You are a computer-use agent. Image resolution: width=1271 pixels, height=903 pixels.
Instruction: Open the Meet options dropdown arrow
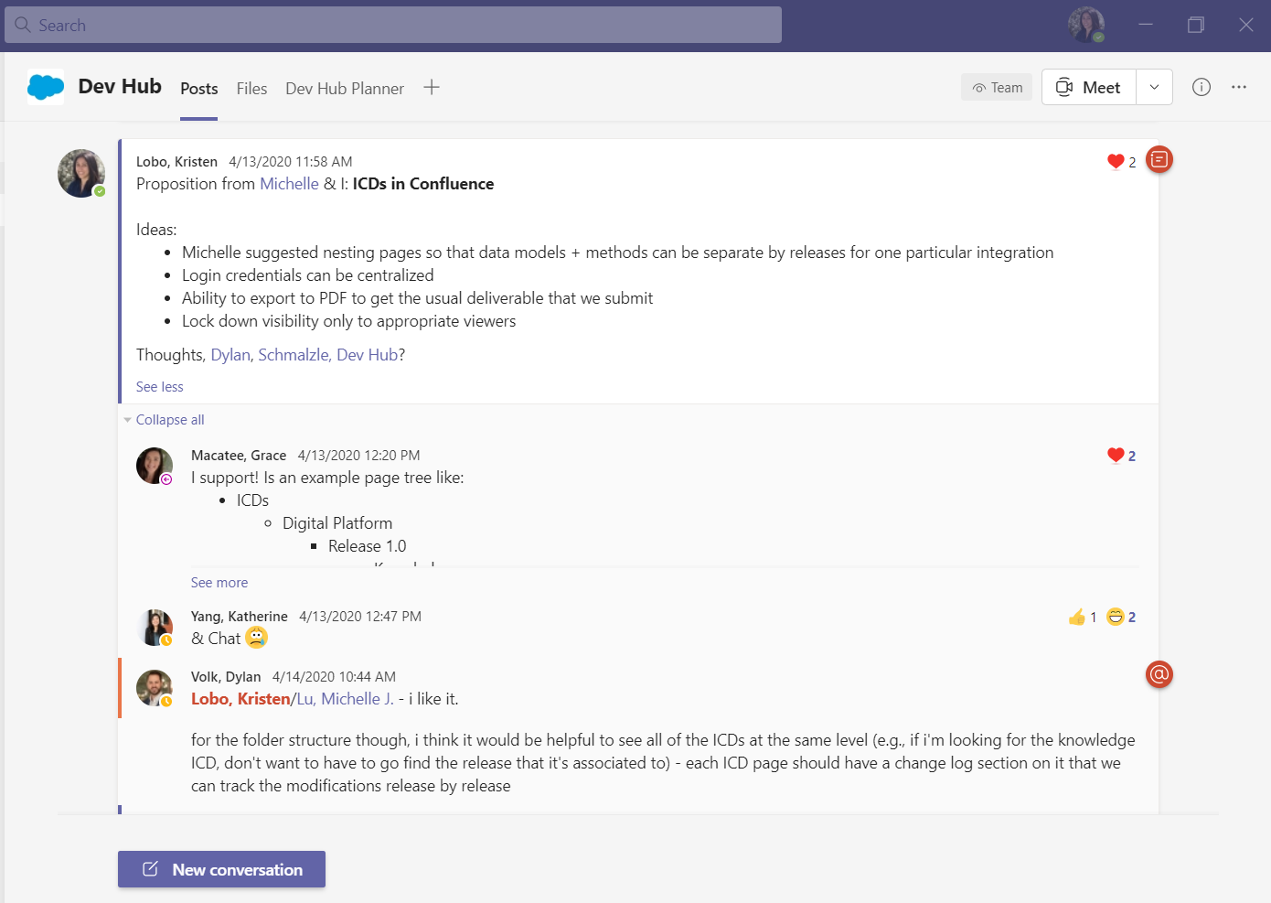[x=1154, y=87]
